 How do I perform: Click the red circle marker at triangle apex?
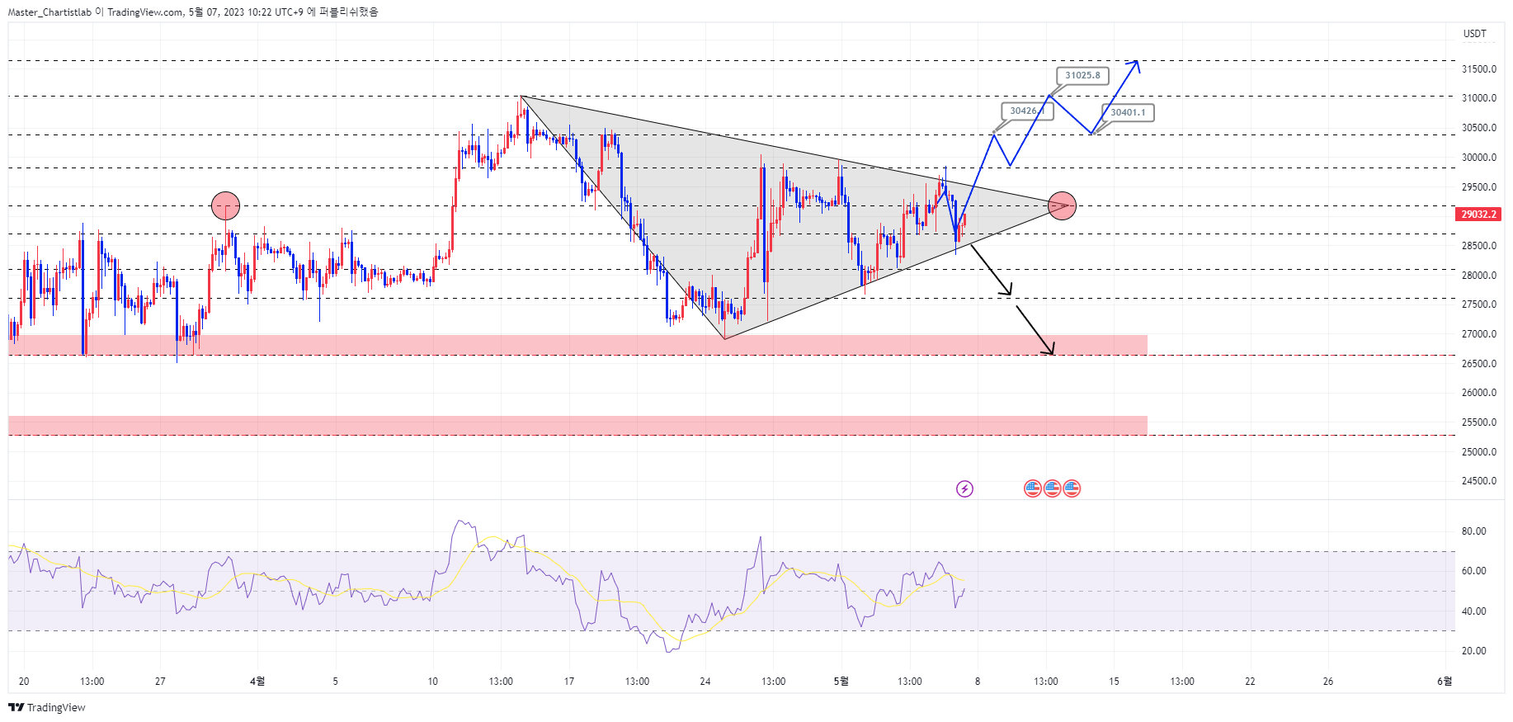pyautogui.click(x=1062, y=205)
